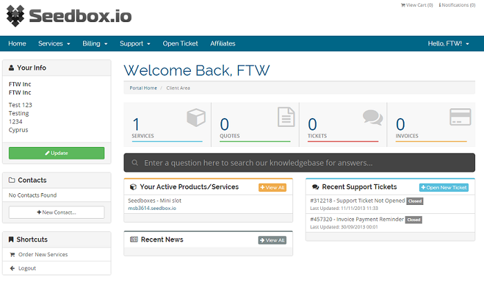Viewport: 484px width, 285px height.
Task: Go to Home in navigation bar
Action: tap(17, 43)
